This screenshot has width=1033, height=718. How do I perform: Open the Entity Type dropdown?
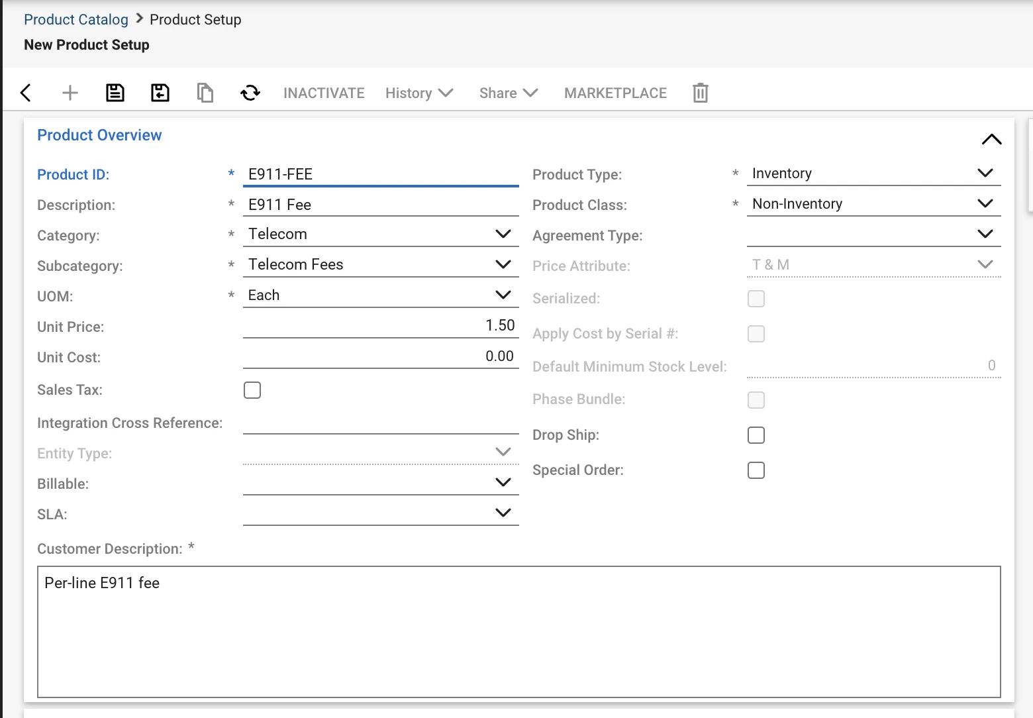(x=381, y=452)
